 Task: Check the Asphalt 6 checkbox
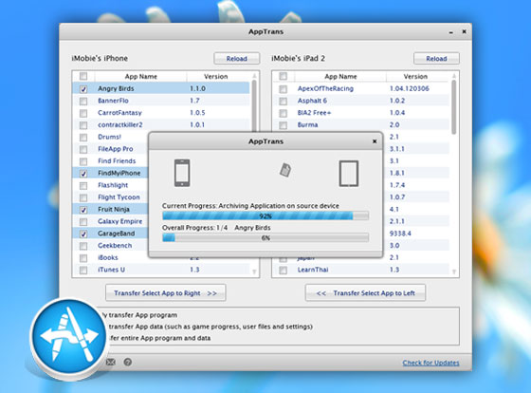[284, 101]
